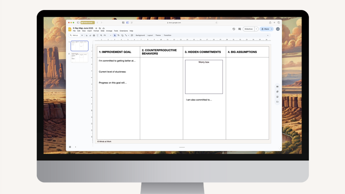Open the Edit menu
This screenshot has width=345, height=194.
(x=79, y=31)
